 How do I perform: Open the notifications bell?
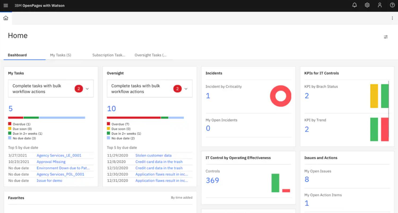[x=354, y=5]
